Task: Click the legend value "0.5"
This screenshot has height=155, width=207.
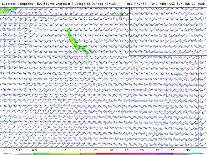Action: pos(34,150)
